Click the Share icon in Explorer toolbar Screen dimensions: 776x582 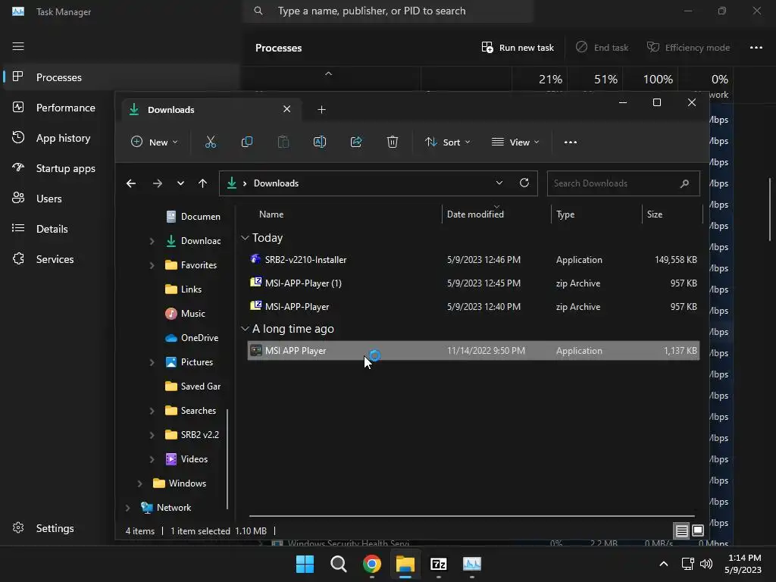tap(356, 142)
